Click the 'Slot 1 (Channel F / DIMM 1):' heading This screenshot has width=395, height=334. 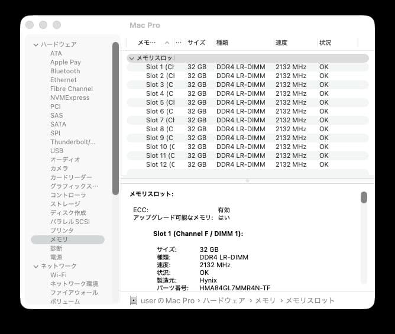tap(198, 234)
